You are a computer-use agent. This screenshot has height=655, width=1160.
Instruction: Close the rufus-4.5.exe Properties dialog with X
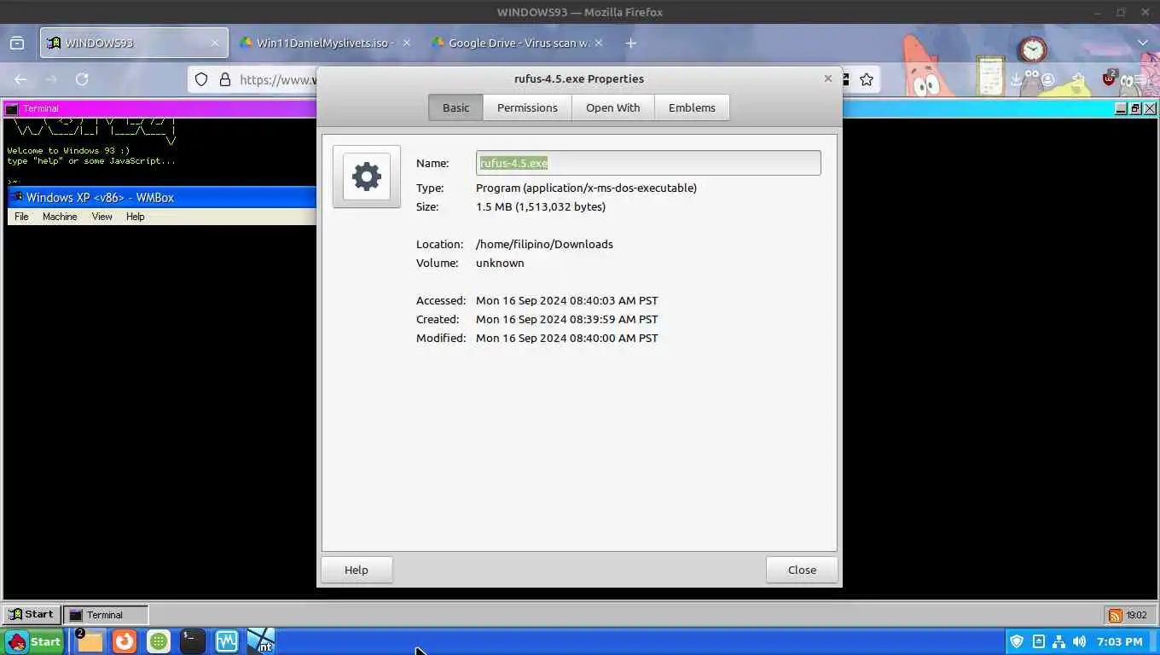(x=827, y=78)
